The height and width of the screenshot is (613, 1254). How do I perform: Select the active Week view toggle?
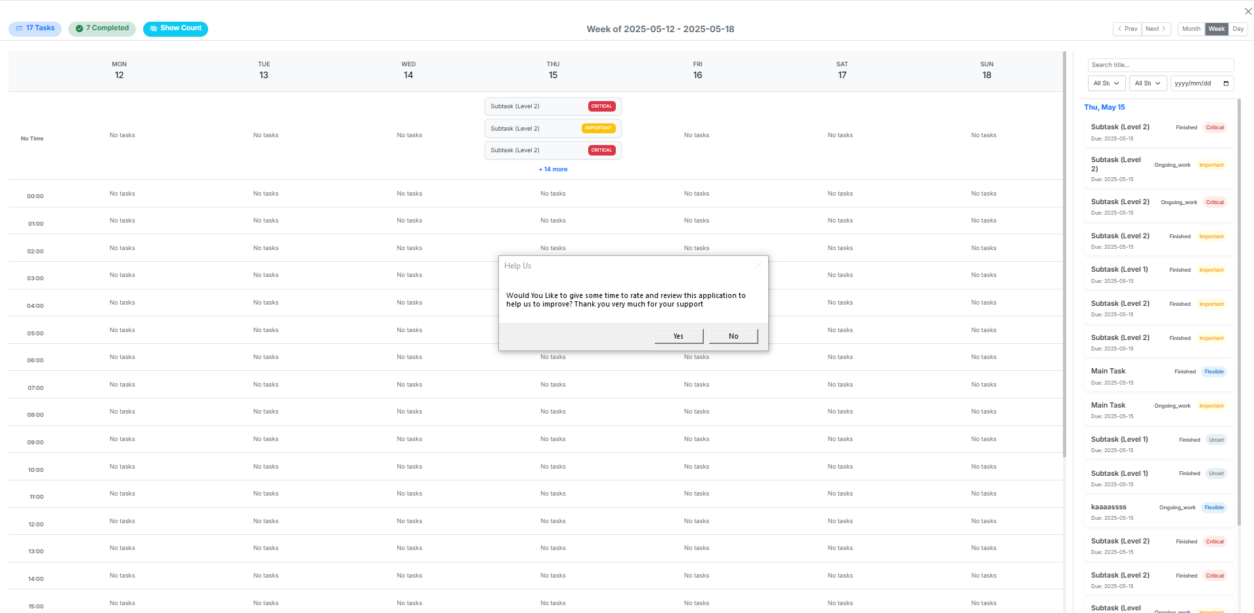click(x=1216, y=29)
